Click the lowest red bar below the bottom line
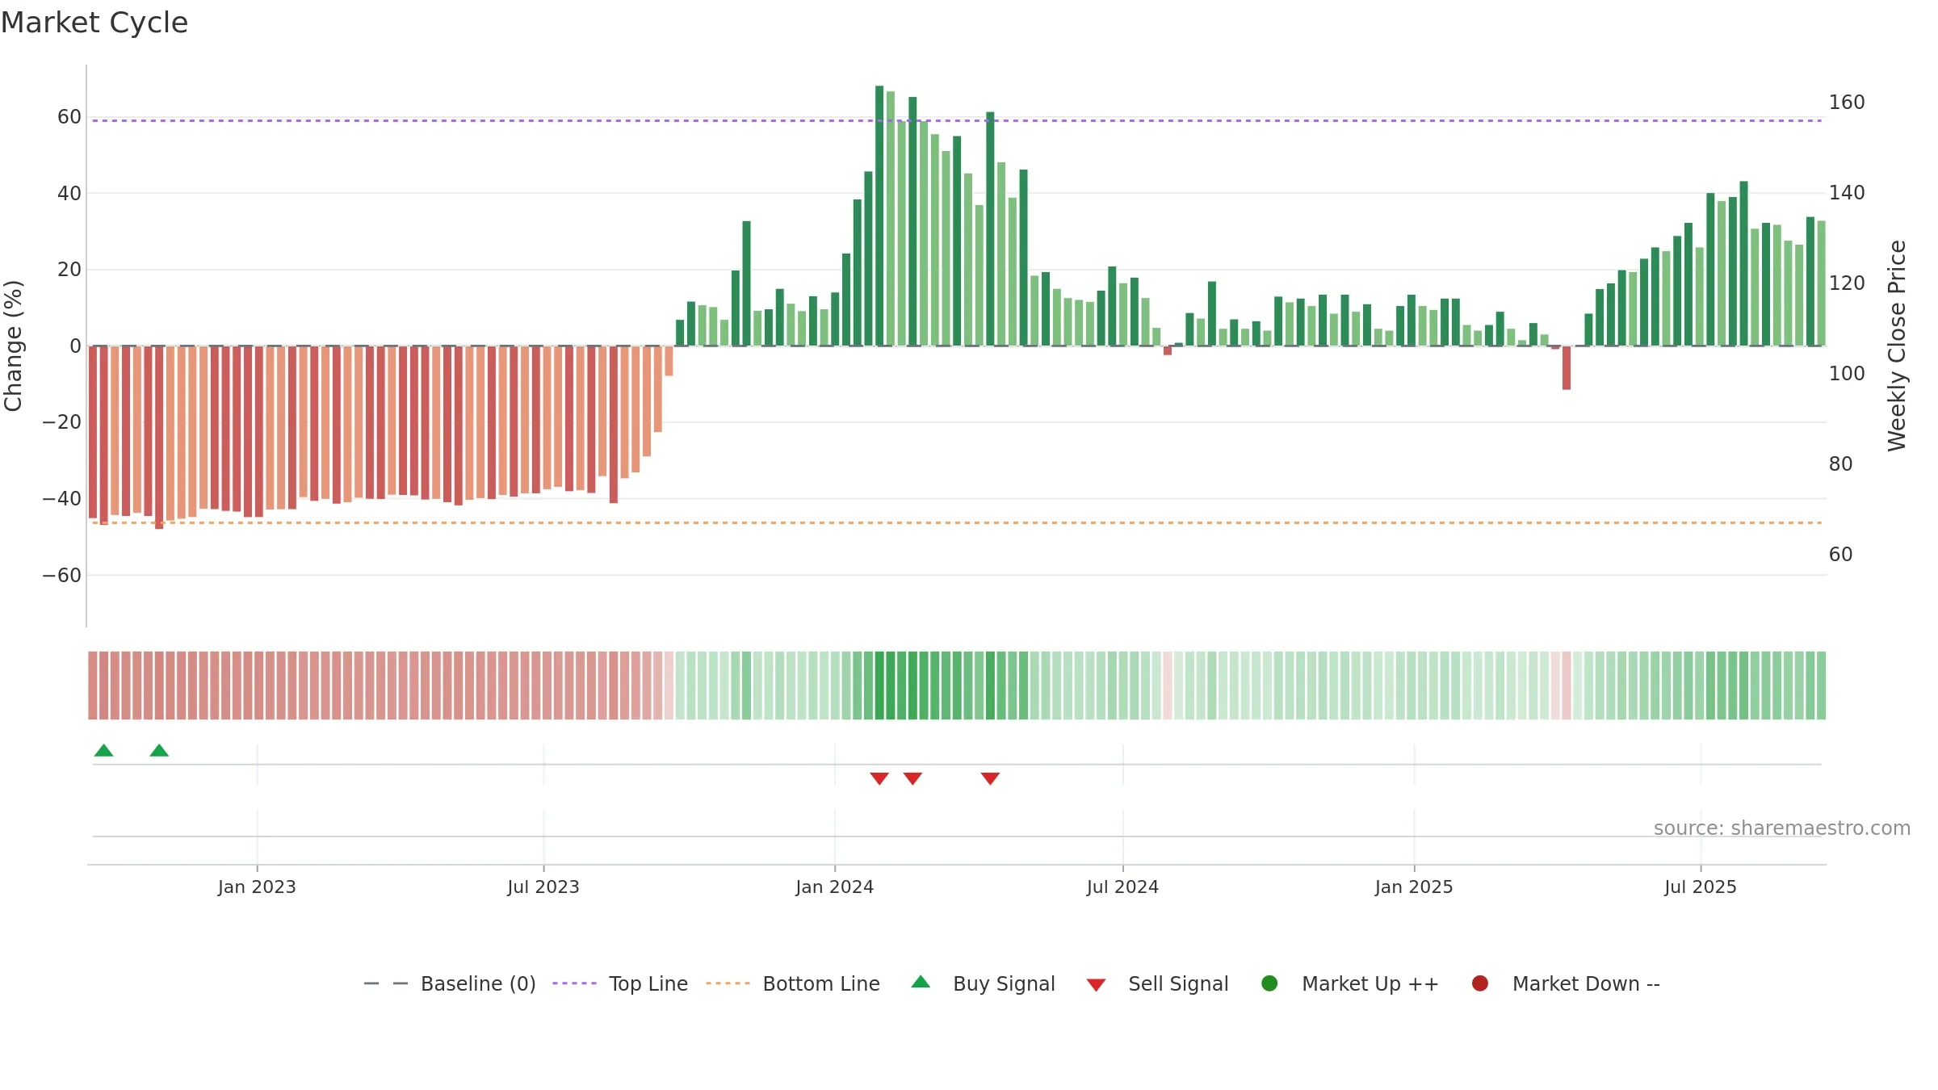The width and height of the screenshot is (1938, 1090). (x=159, y=437)
